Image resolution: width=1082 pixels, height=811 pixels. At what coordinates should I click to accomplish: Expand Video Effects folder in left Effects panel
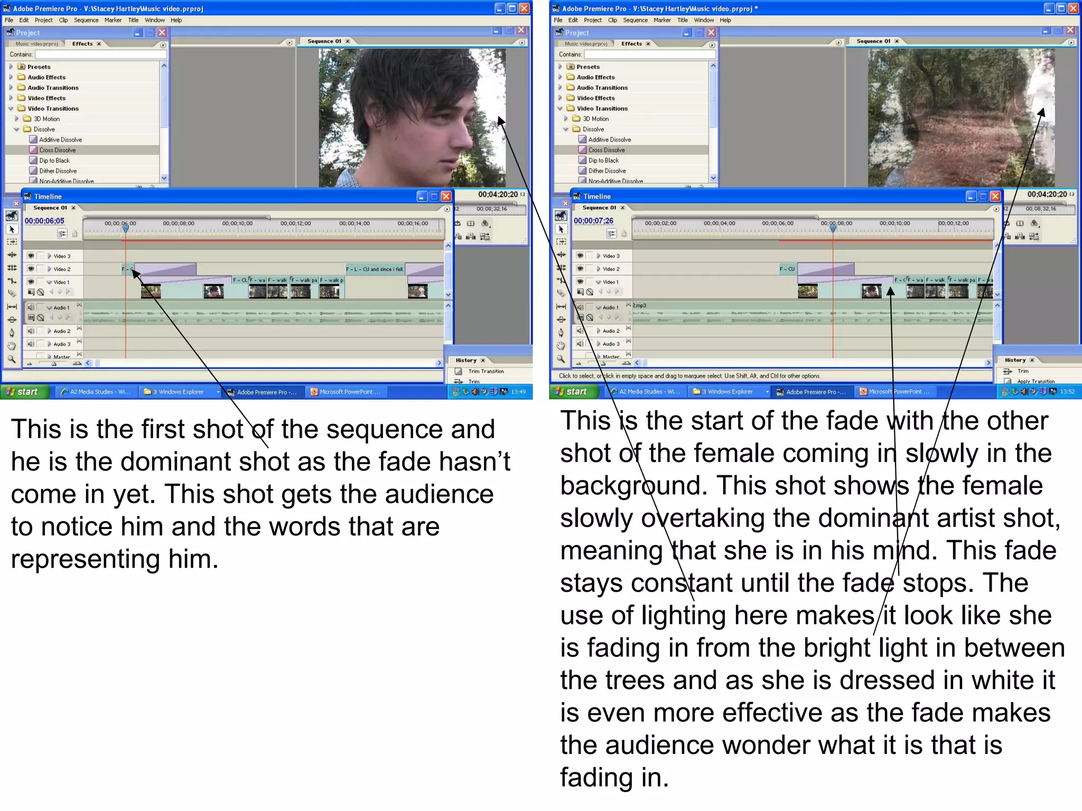[11, 98]
